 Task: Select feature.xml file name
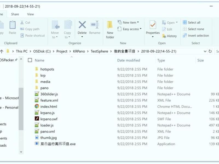click(x=49, y=100)
